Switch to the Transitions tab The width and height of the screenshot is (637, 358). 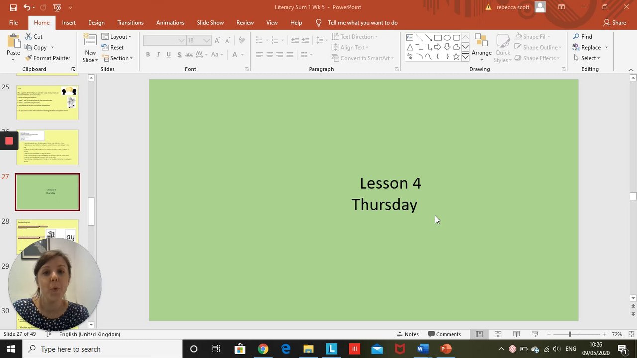(x=130, y=23)
